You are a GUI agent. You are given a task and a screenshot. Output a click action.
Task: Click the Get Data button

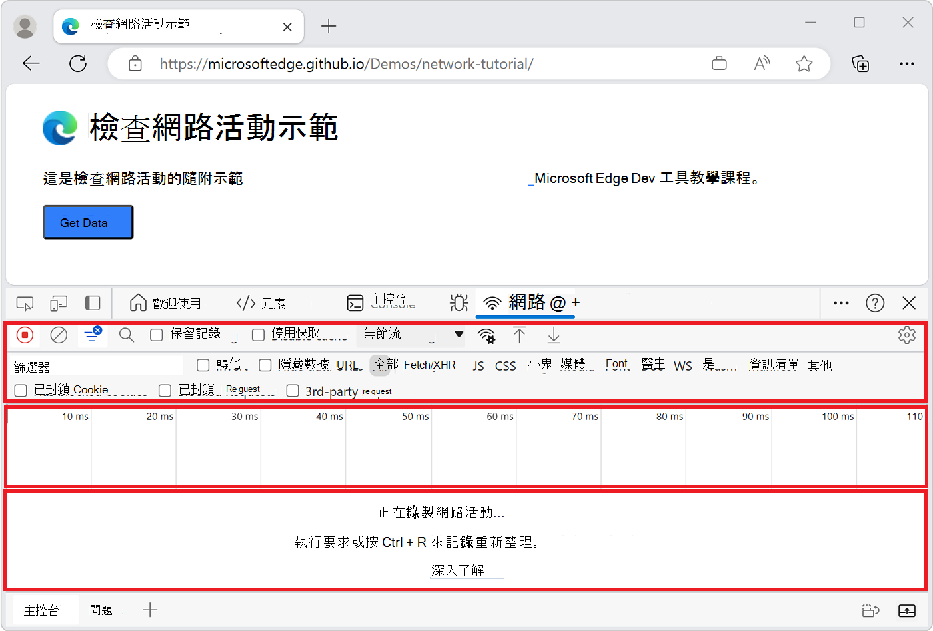87,222
